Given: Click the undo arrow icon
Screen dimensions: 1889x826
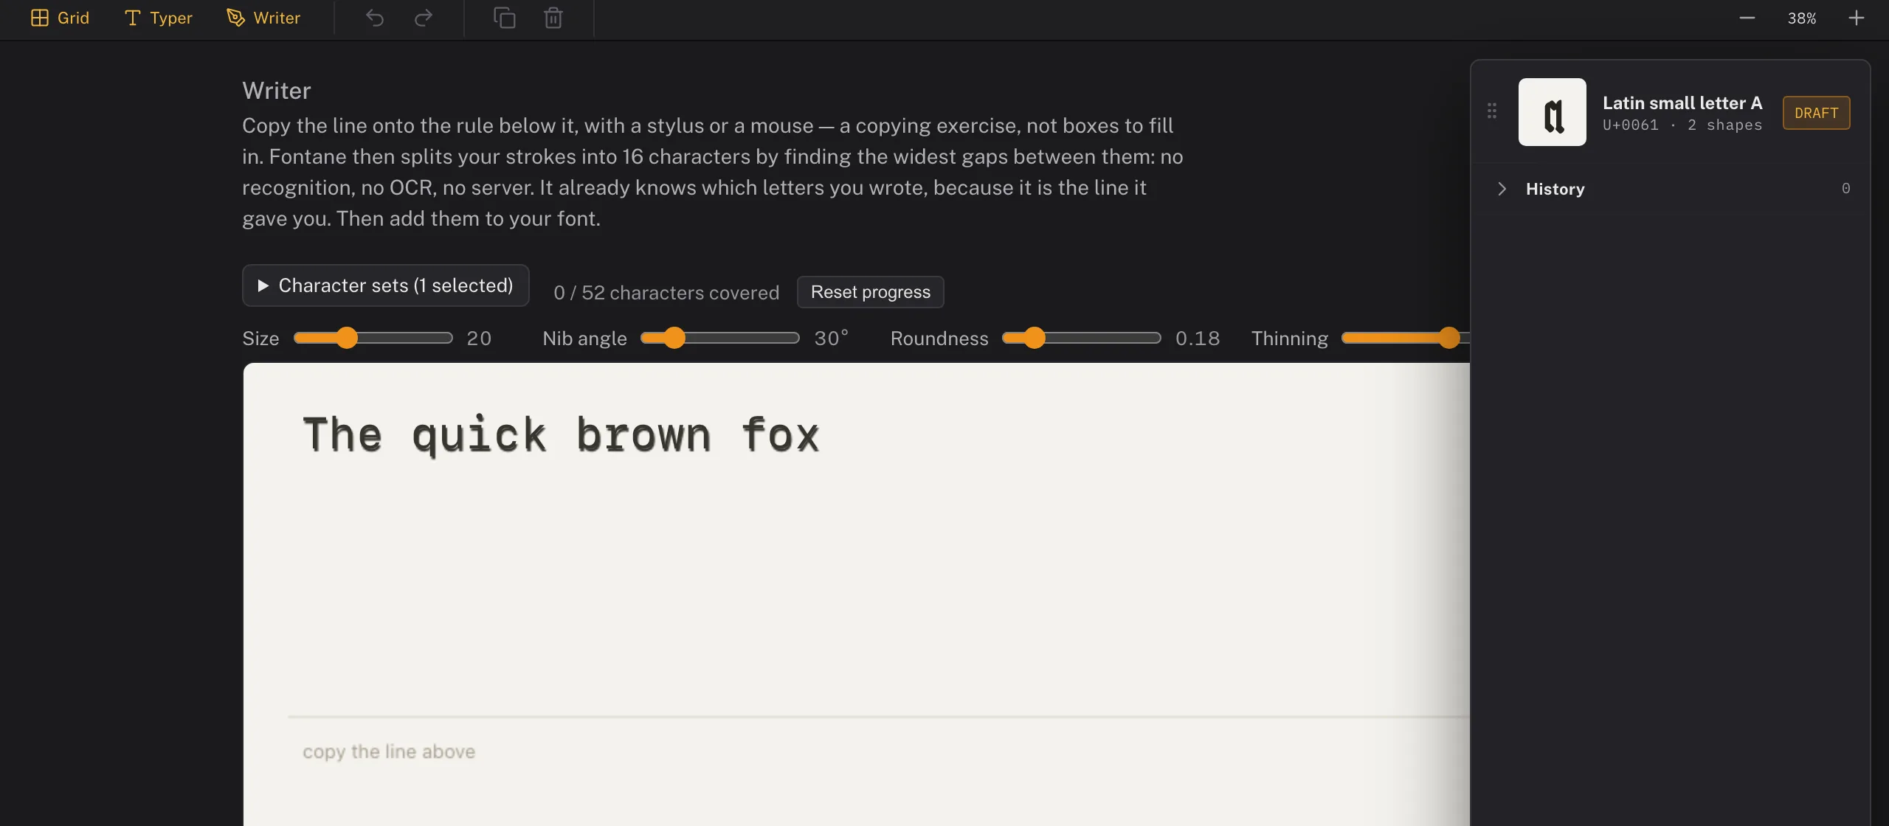Looking at the screenshot, I should (375, 18).
